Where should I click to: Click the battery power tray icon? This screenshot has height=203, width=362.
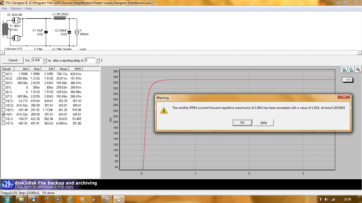point(320,199)
